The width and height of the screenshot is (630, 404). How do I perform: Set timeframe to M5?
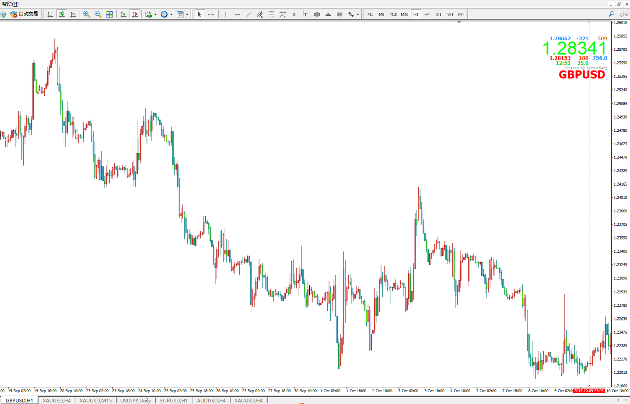pos(381,14)
